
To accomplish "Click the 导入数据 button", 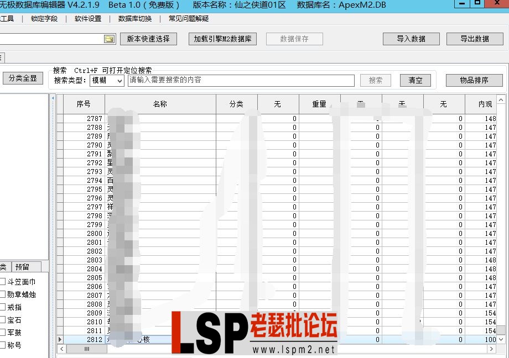I will (411, 39).
